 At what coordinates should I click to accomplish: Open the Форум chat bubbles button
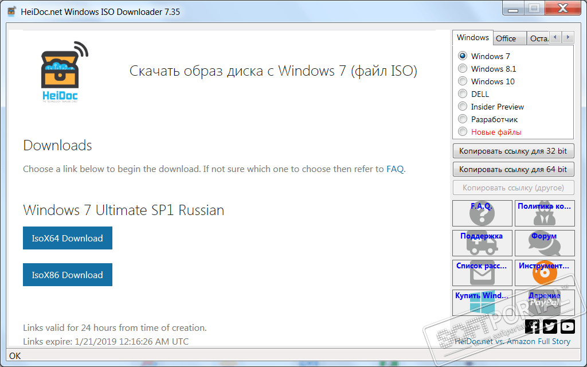tap(545, 243)
